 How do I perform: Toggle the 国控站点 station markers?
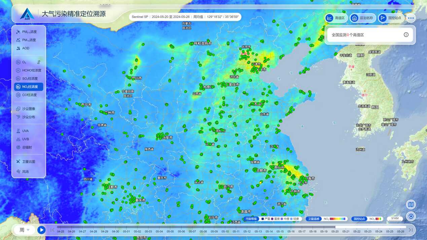click(x=391, y=18)
